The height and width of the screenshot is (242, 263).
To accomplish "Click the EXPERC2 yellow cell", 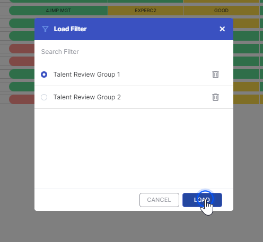I will [x=145, y=11].
